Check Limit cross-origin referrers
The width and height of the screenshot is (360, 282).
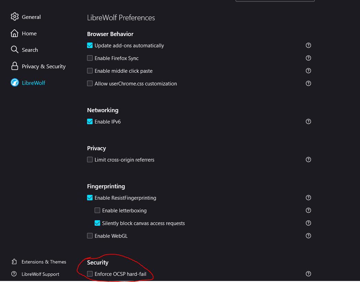90,160
